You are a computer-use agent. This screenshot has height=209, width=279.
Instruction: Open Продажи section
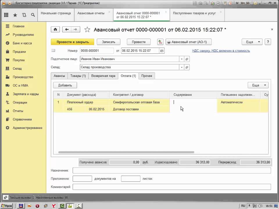coord(19,52)
